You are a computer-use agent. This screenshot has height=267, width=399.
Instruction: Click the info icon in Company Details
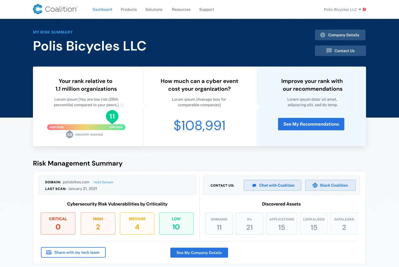click(x=323, y=35)
